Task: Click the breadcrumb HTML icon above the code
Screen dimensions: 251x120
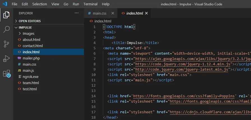Action: [x=91, y=21]
